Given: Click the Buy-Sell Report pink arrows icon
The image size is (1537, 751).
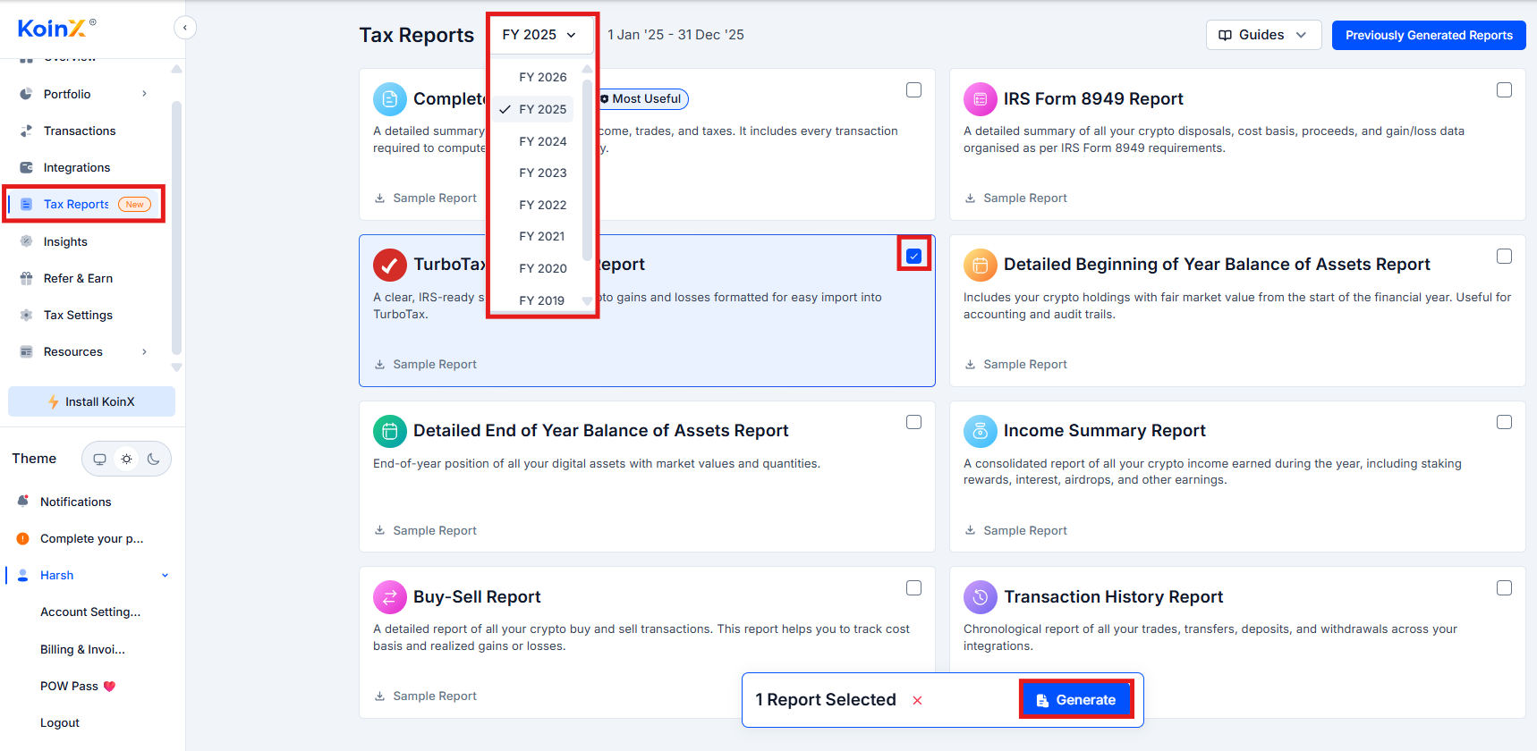Looking at the screenshot, I should (x=389, y=597).
